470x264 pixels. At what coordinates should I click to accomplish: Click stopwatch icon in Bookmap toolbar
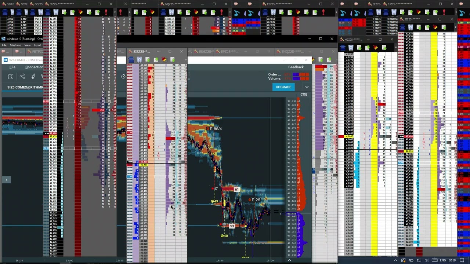coord(123,76)
